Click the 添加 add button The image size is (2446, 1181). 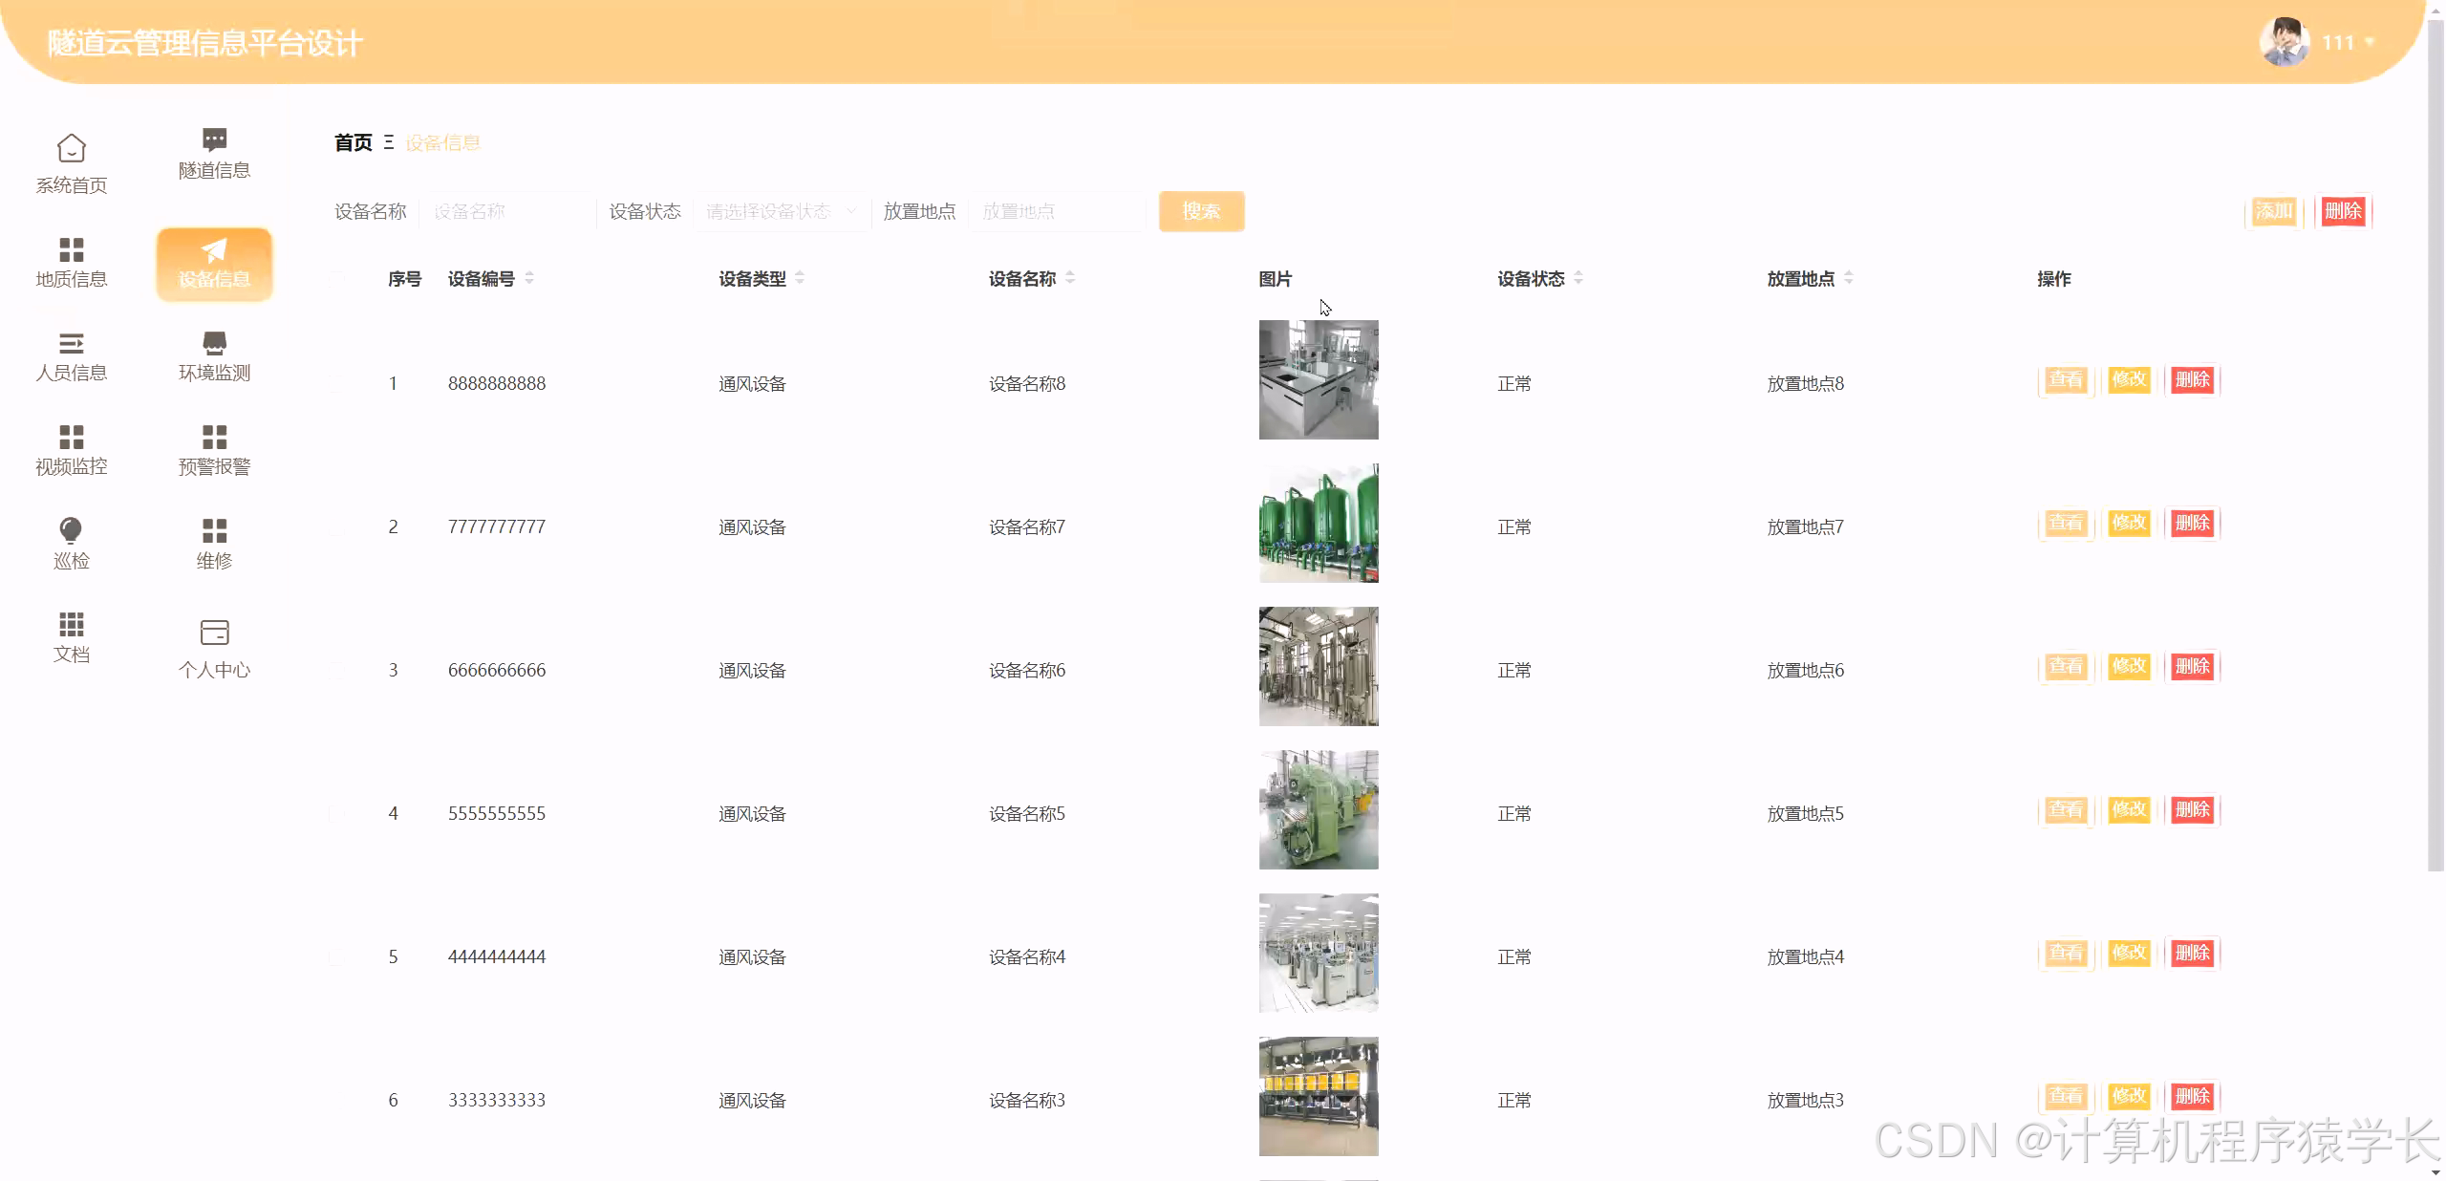point(2274,211)
